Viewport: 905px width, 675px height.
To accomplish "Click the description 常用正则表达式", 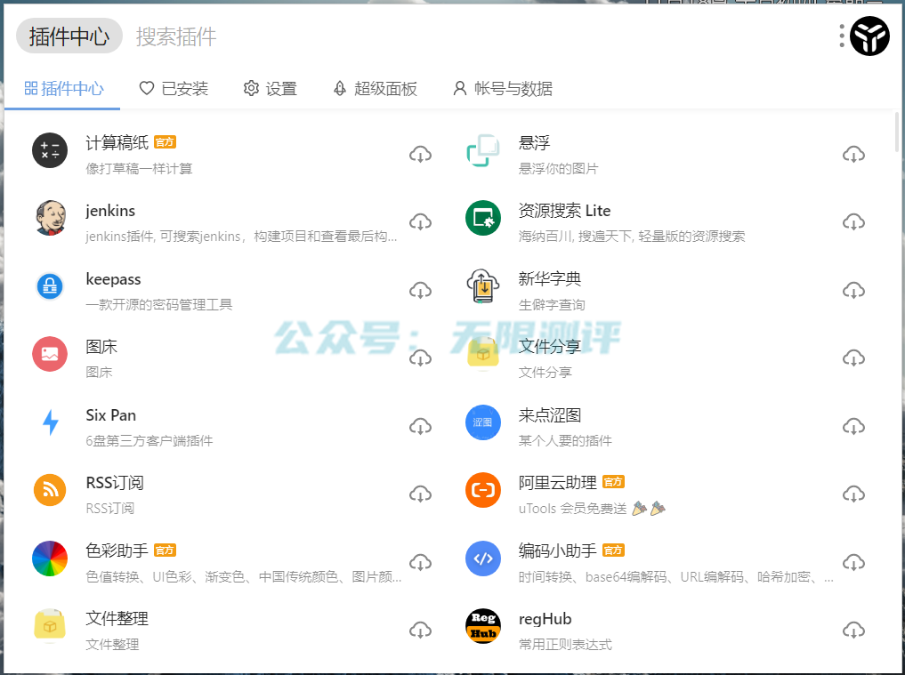I will [565, 645].
